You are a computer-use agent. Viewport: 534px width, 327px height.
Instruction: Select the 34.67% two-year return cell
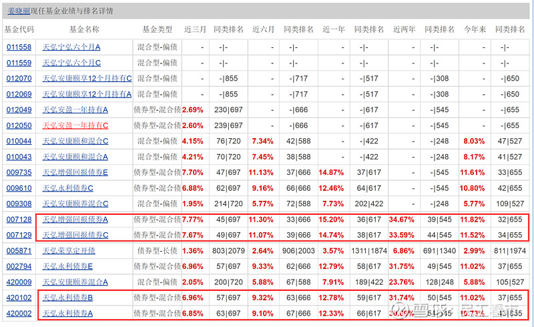(402, 220)
